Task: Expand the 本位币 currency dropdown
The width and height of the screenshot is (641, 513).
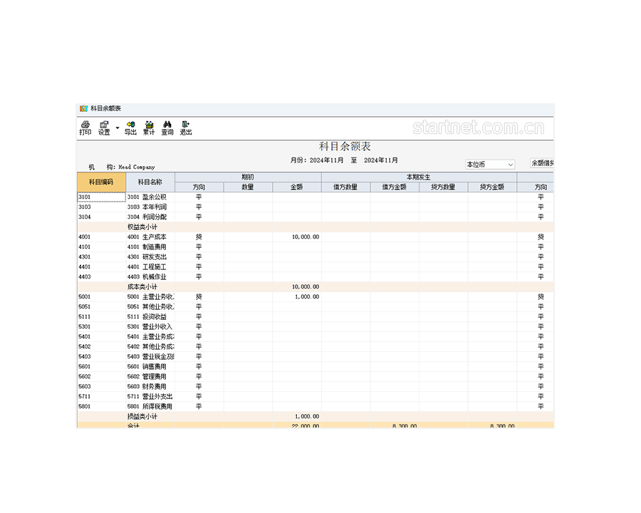Action: click(510, 165)
